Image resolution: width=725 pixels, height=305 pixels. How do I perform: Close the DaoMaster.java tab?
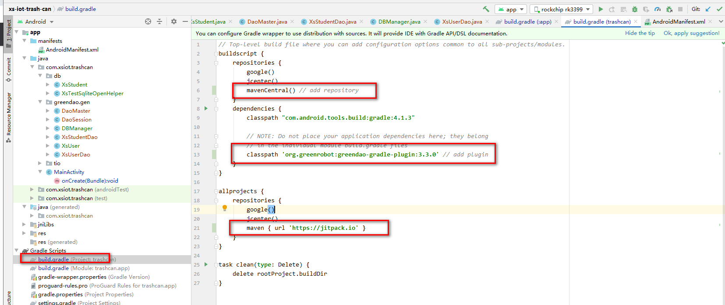[292, 21]
